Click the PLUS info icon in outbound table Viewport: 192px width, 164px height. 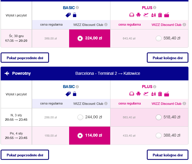click(155, 8)
